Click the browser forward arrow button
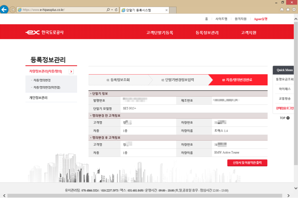This screenshot has height=198, width=298. click(12, 10)
